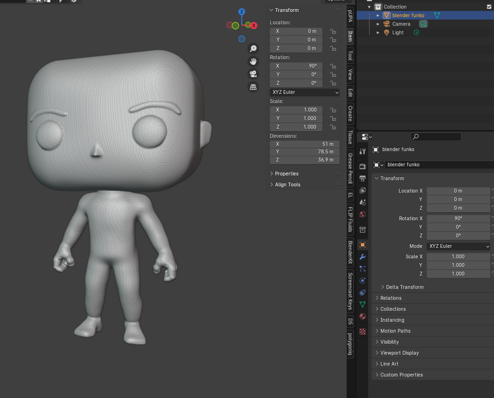Select the Camera object in outliner

pyautogui.click(x=401, y=24)
